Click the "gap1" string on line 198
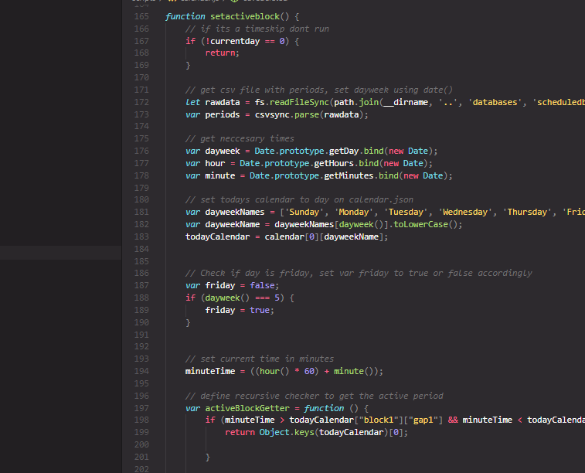 click(423, 420)
